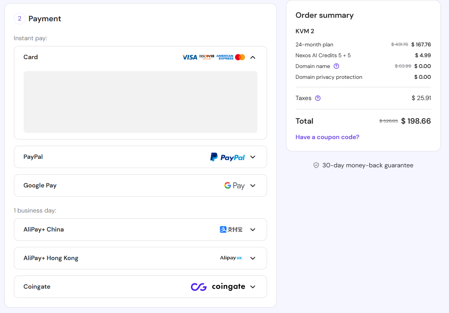Select the AliPay+ Hong Kong label
This screenshot has height=313, width=449.
51,258
